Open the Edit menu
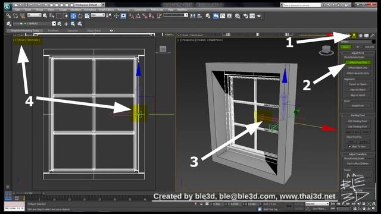This screenshot has height=214, width=381. [x=17, y=10]
